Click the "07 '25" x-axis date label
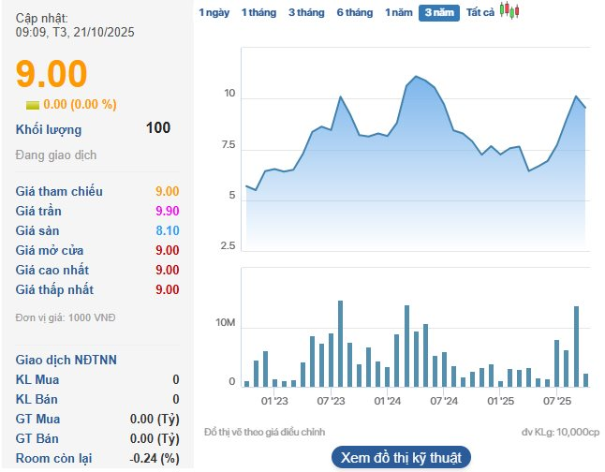The width and height of the screenshot is (605, 472). click(x=558, y=401)
